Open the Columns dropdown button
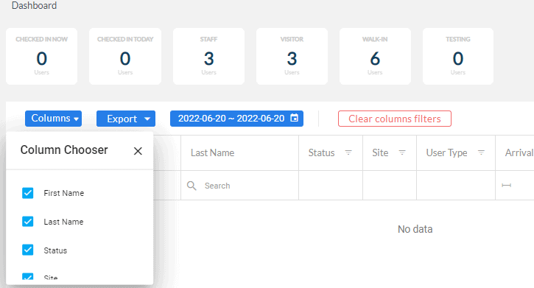Image resolution: width=534 pixels, height=288 pixels. point(53,119)
